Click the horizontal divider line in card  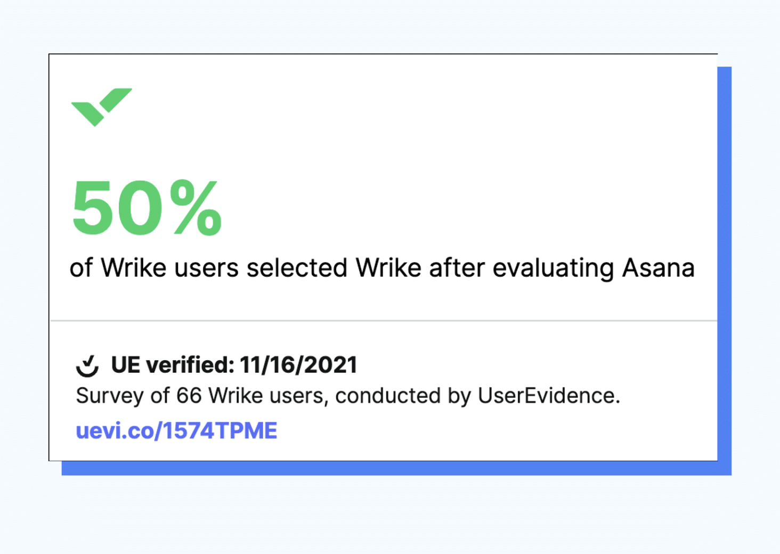tap(384, 321)
